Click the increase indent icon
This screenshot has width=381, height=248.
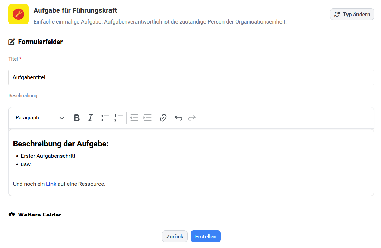147,118
